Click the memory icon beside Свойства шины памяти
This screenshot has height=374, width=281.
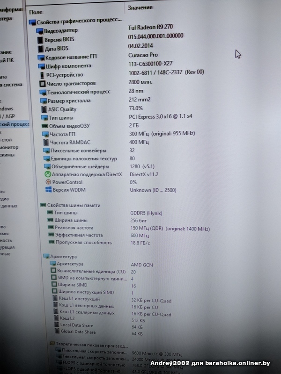point(43,205)
